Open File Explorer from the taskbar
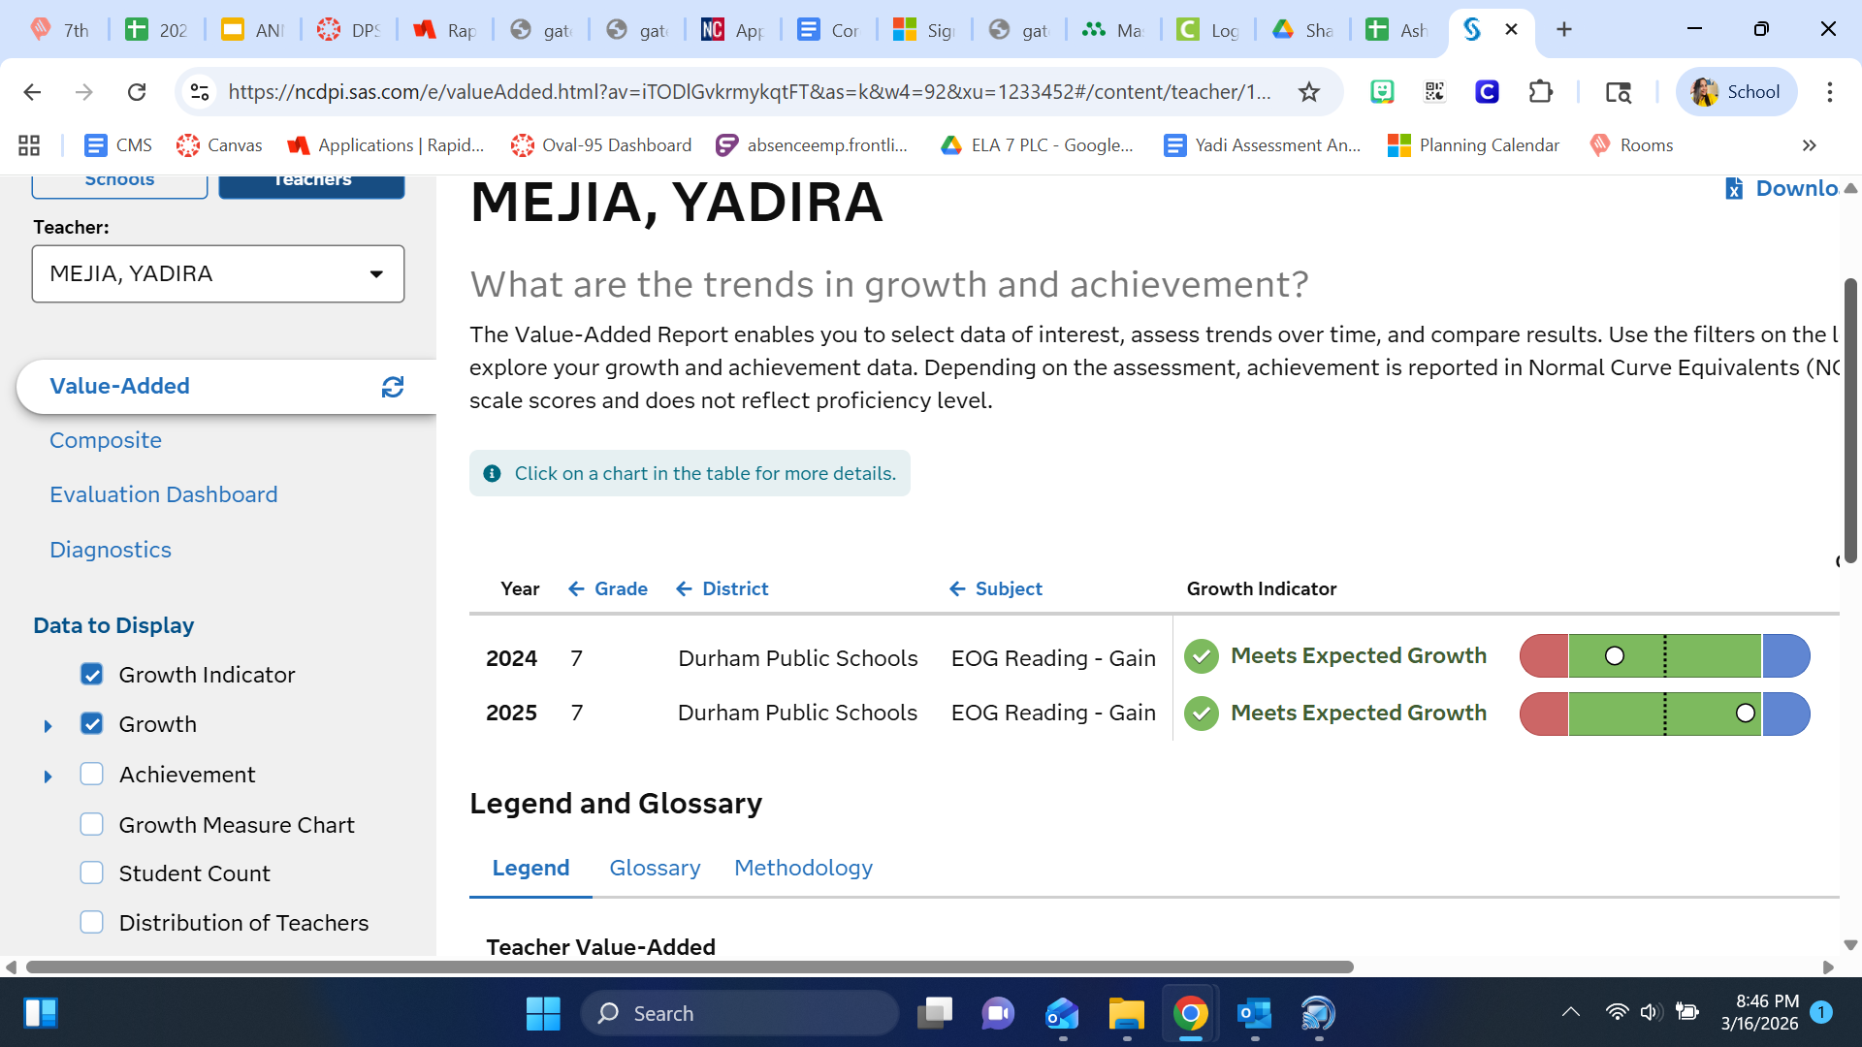 [1126, 1014]
